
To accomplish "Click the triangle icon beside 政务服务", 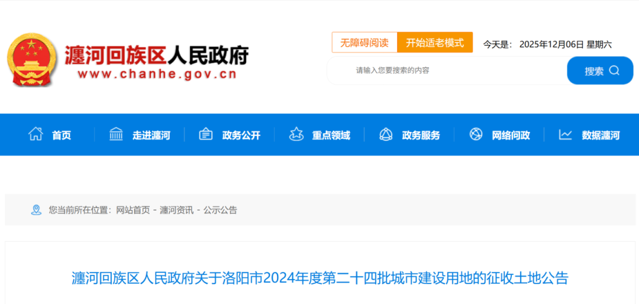I will click(386, 134).
